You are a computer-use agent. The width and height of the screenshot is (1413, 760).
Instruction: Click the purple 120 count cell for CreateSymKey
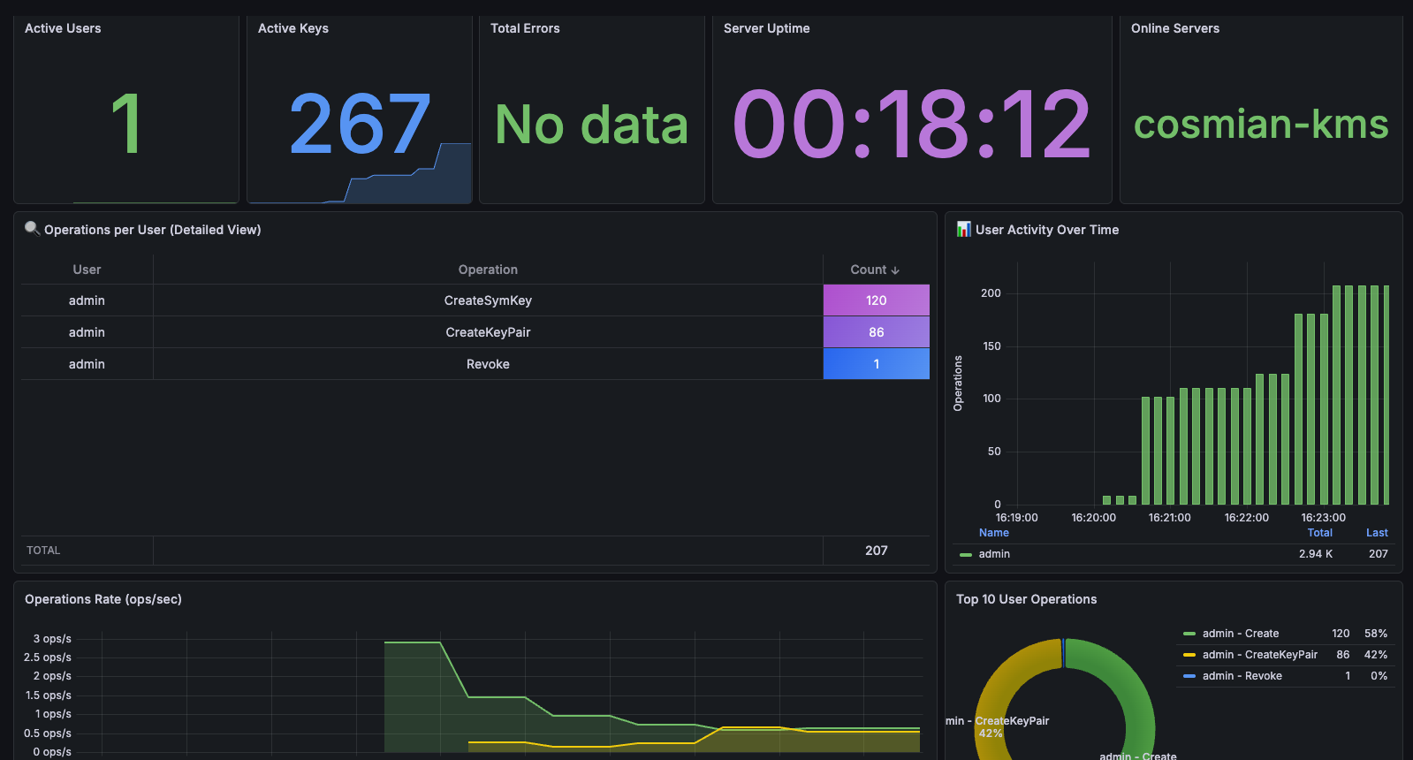click(x=876, y=300)
